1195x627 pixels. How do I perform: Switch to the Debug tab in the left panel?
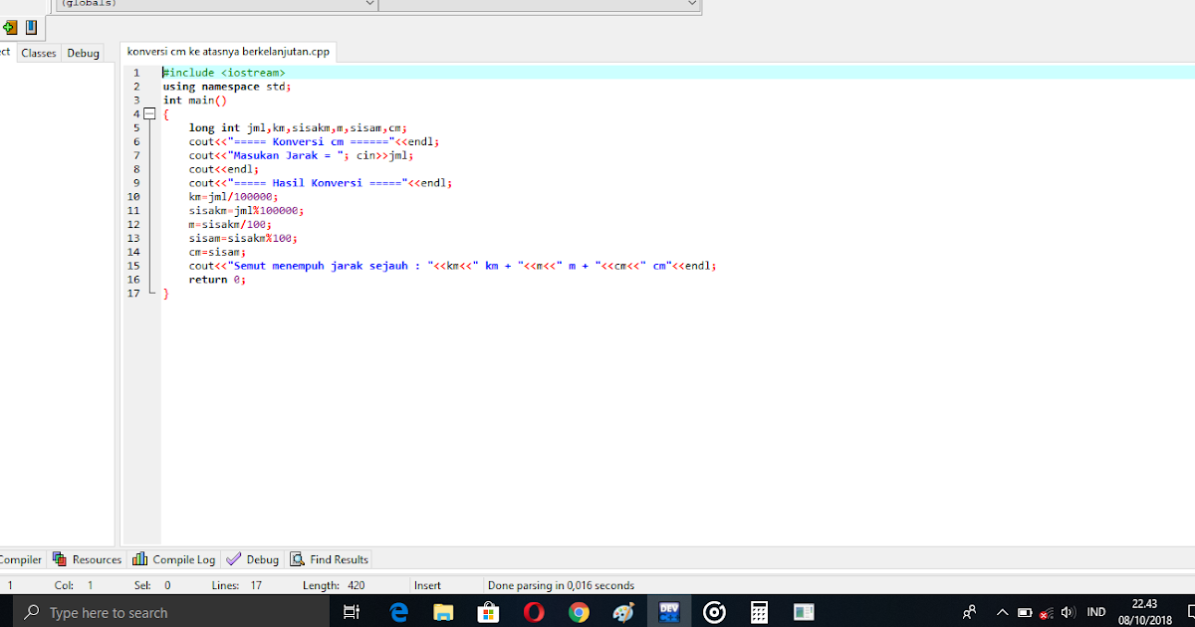(x=83, y=52)
